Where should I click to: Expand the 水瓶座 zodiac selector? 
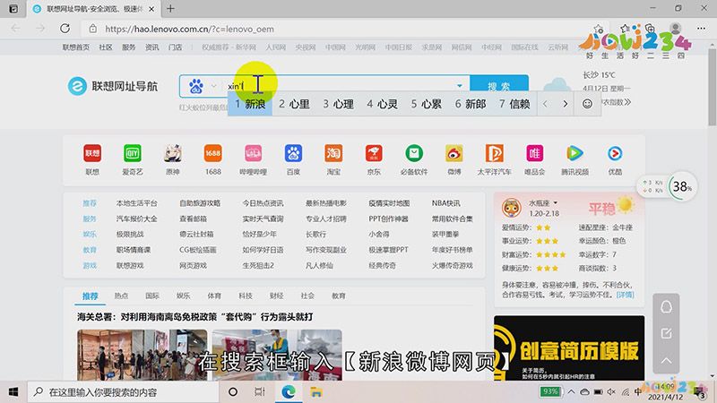click(x=555, y=203)
